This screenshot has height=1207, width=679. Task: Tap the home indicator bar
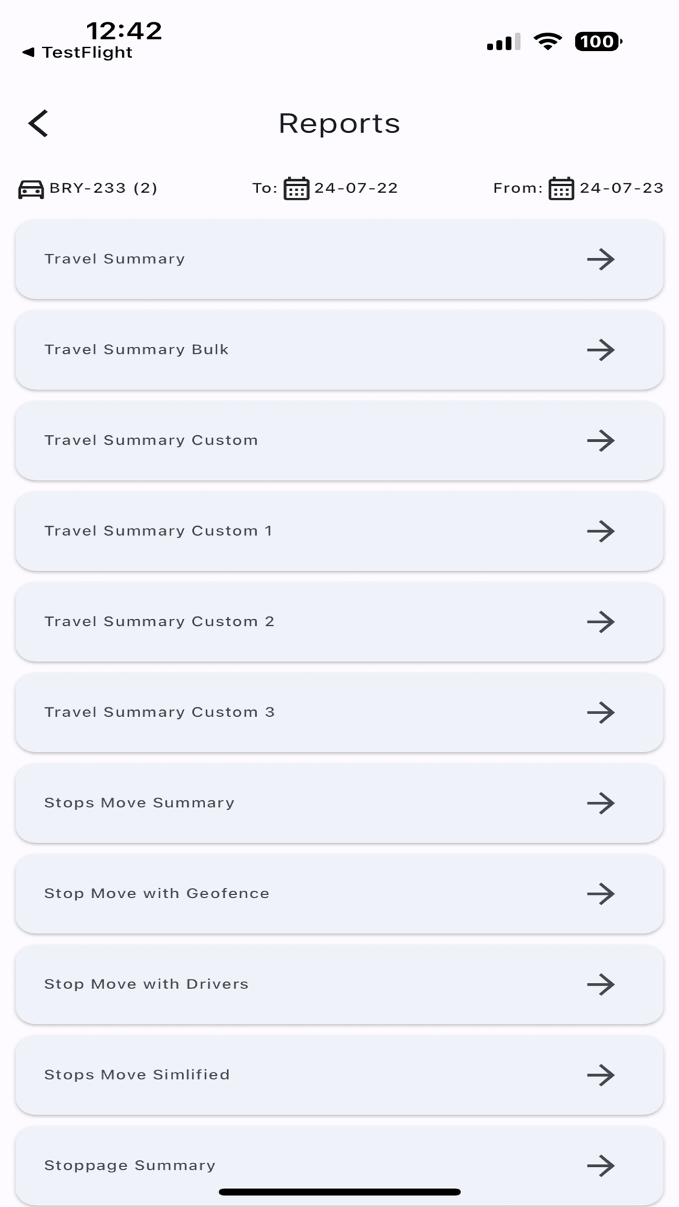pyautogui.click(x=339, y=1192)
